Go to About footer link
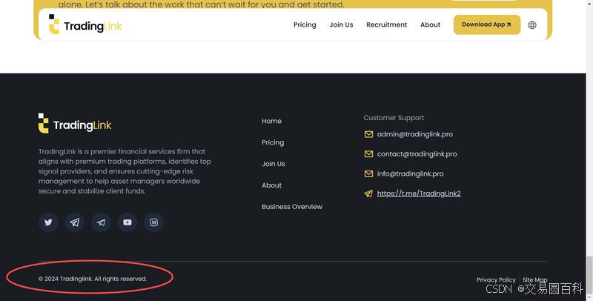The image size is (593, 301). click(x=271, y=185)
